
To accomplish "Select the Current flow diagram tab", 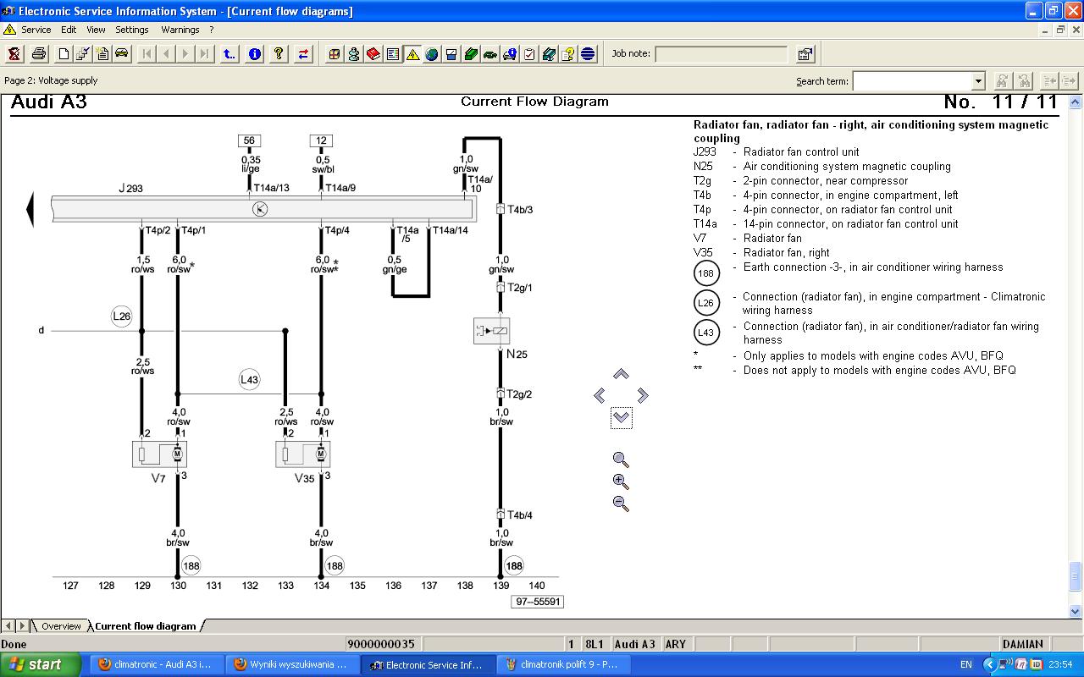I will (146, 626).
